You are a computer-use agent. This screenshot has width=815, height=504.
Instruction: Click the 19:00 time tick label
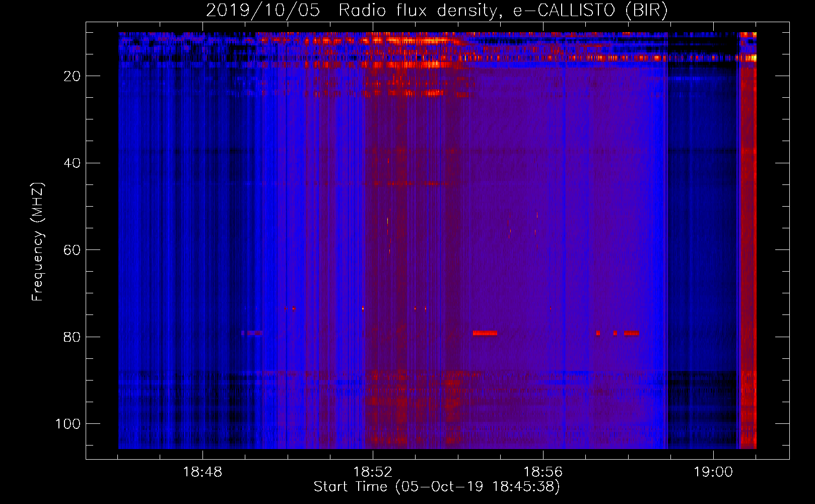point(713,472)
